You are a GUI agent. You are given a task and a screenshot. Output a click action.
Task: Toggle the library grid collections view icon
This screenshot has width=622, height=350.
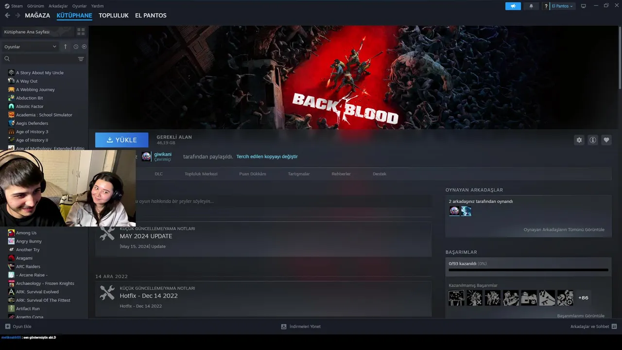pos(81,32)
